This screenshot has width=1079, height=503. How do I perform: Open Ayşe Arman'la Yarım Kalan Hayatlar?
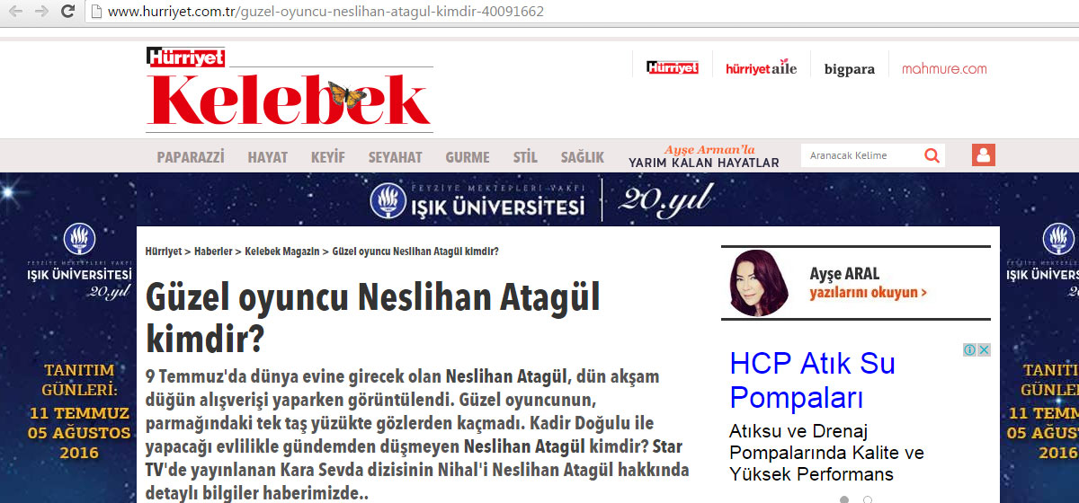[x=704, y=156]
